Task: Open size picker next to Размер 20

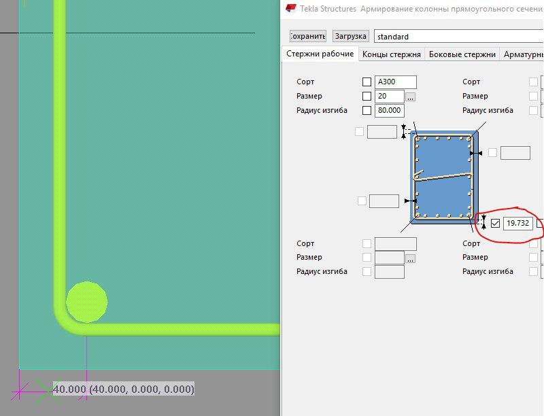Action: 410,97
